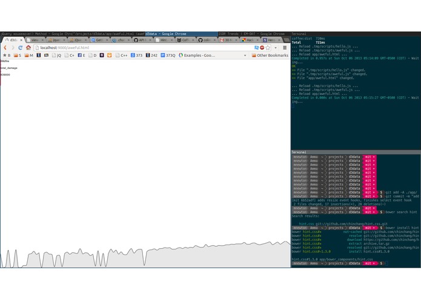Image resolution: width=421 pixels, height=299 pixels.
Task: Close the Gmail '30 M' tab
Action: click(x=236, y=40)
